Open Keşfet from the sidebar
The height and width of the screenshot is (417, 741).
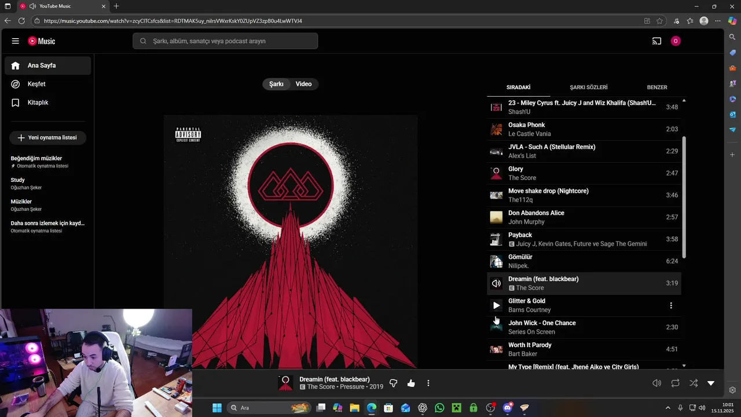coord(47,84)
